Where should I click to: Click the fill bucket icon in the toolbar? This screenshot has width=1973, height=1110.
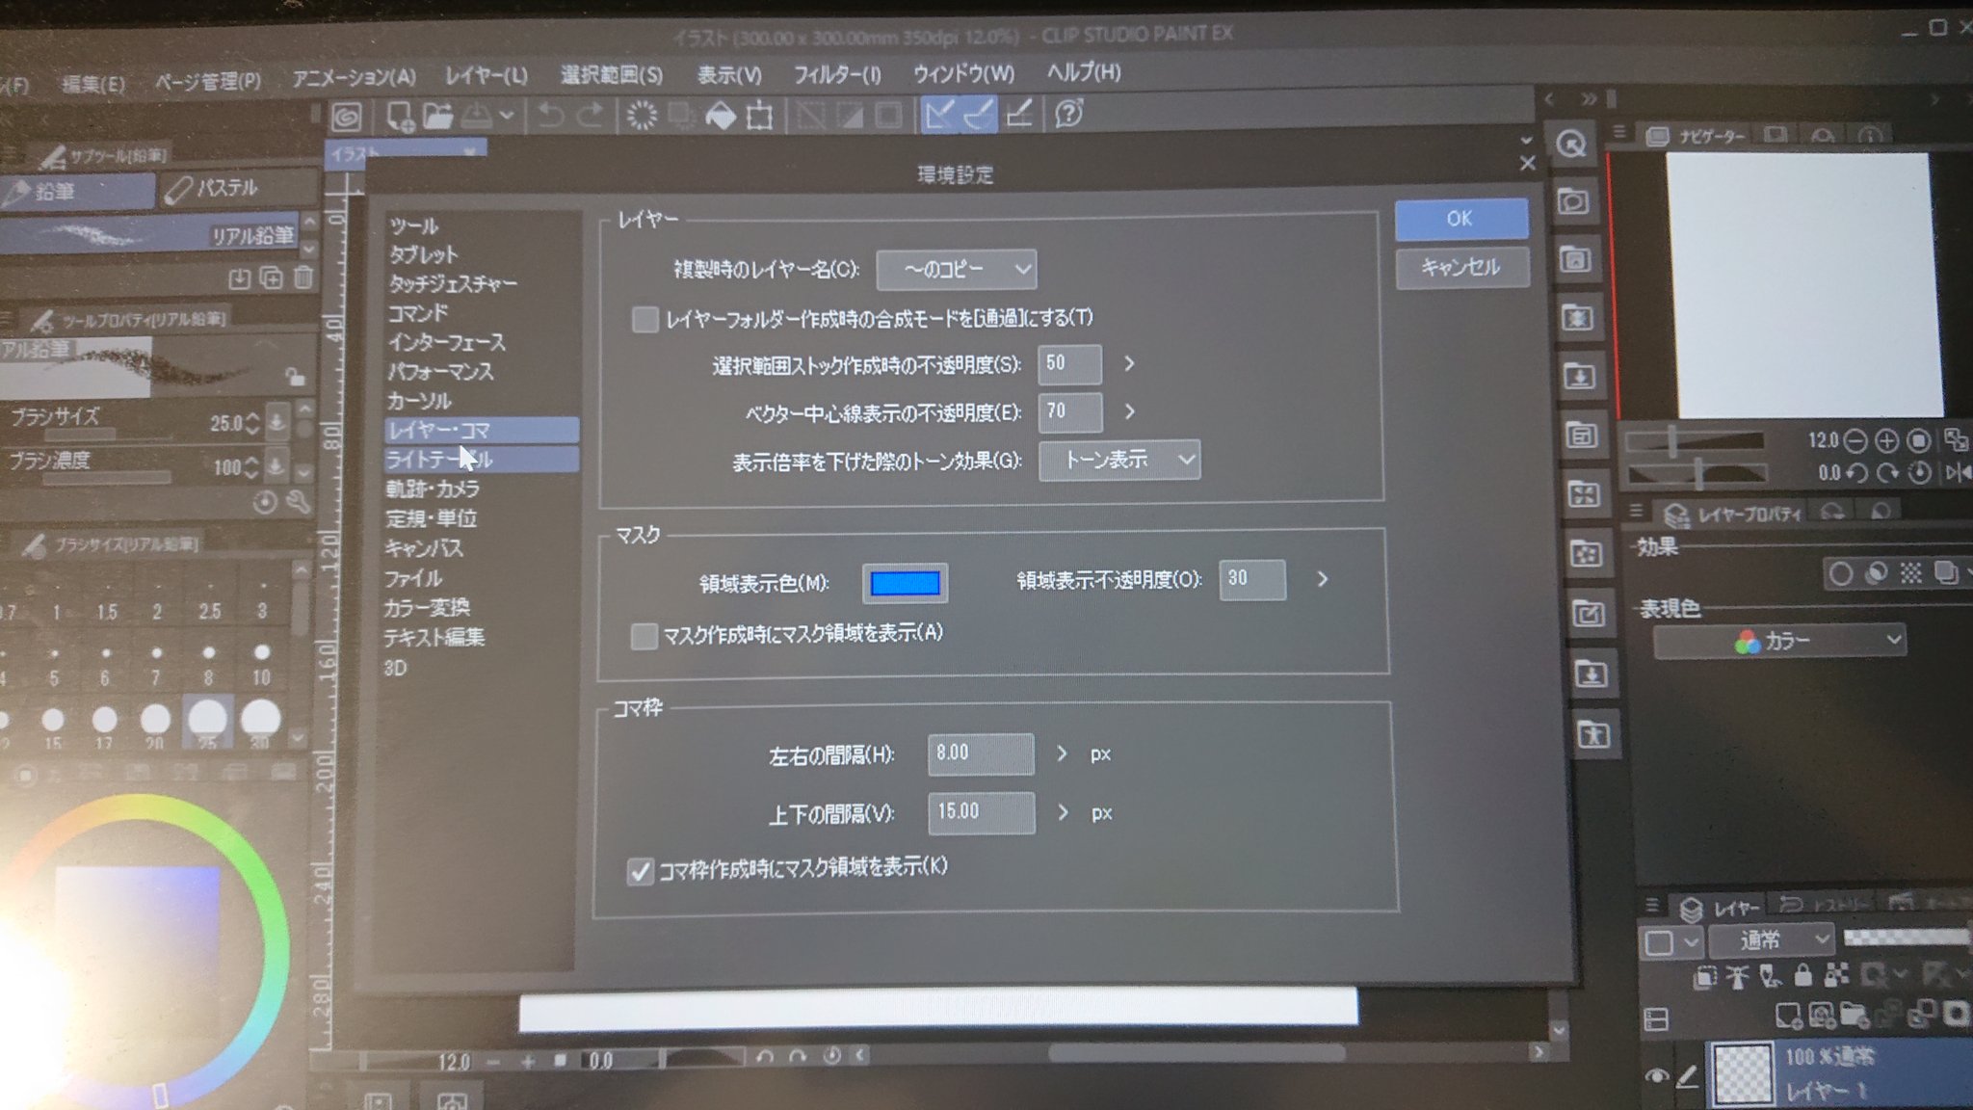coord(721,117)
